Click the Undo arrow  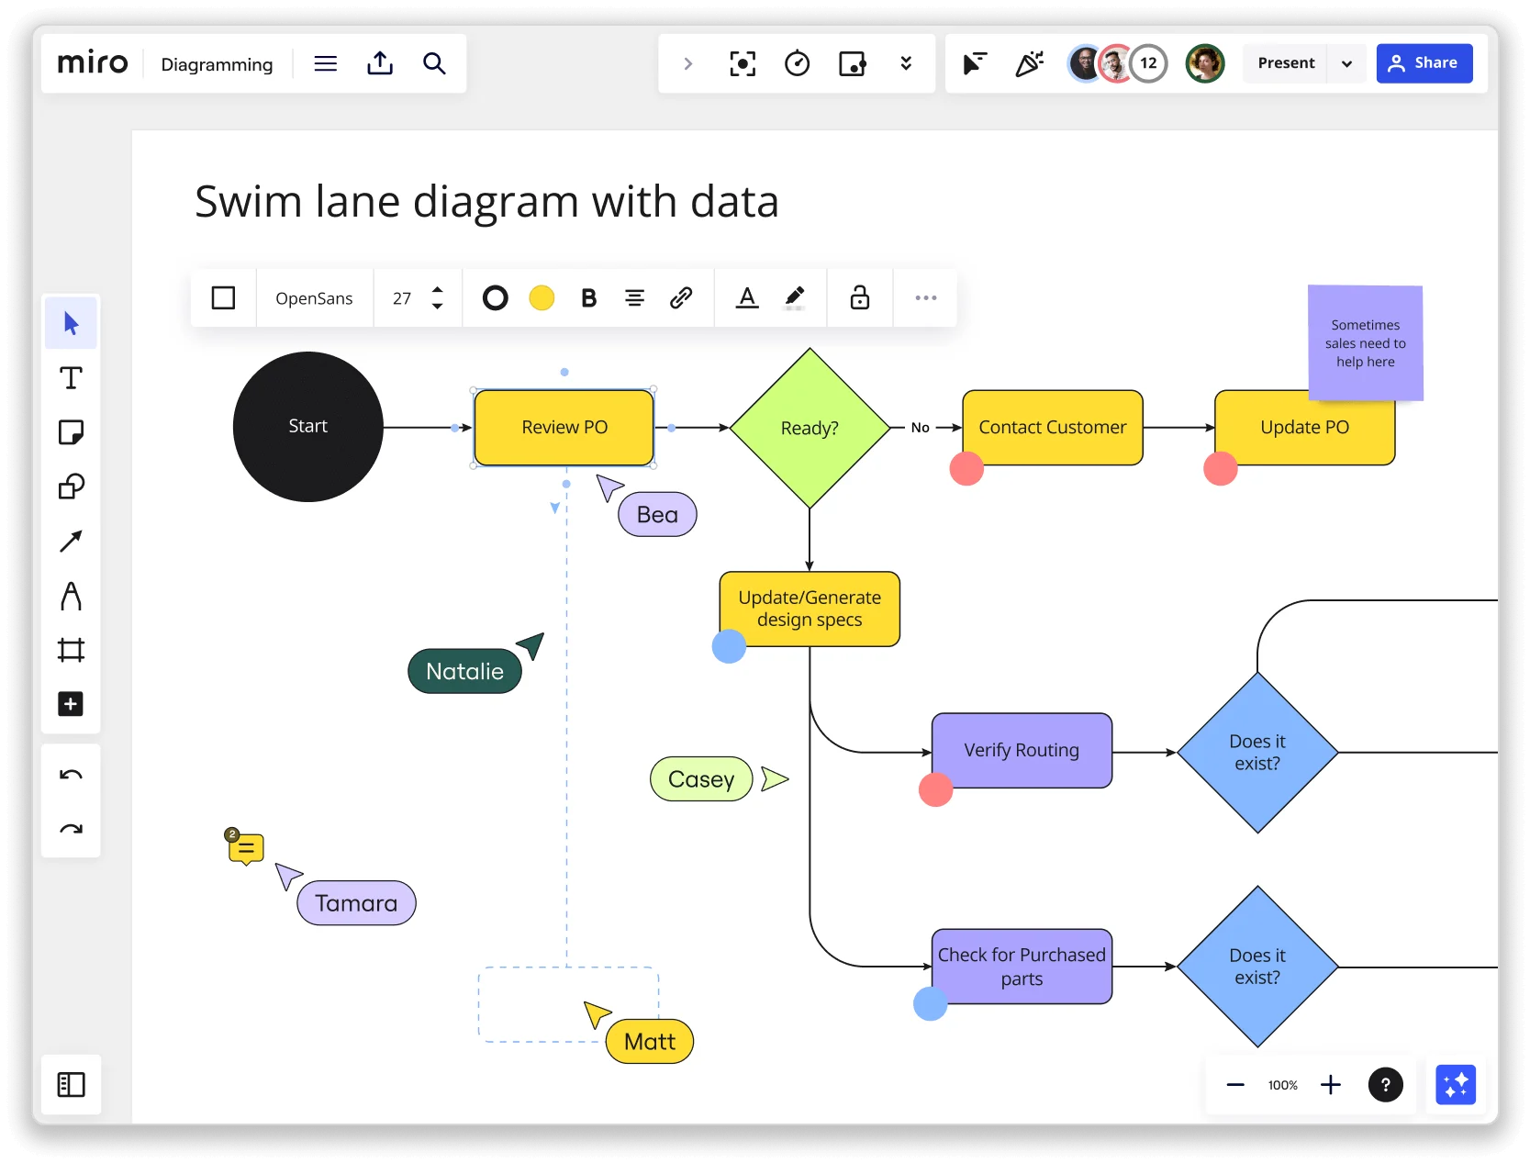71,775
